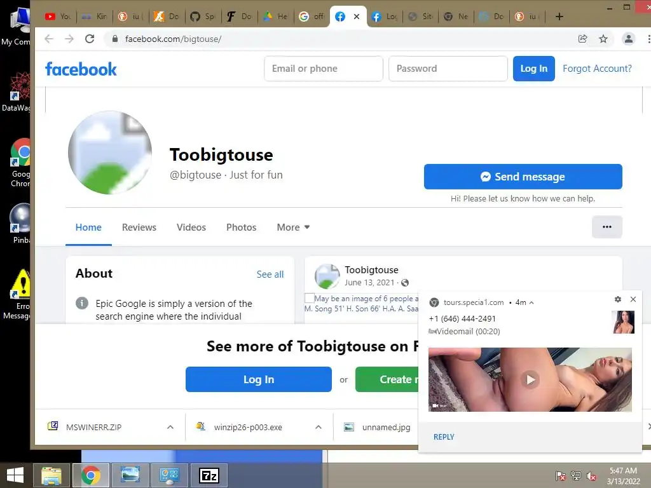Open a new browser tab with plus

click(559, 17)
